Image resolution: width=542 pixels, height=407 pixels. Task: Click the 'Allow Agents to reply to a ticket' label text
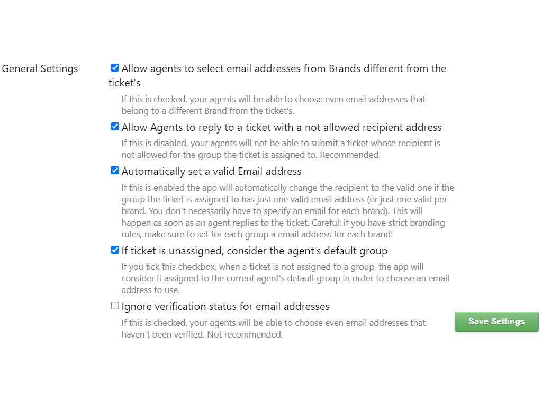click(x=282, y=128)
